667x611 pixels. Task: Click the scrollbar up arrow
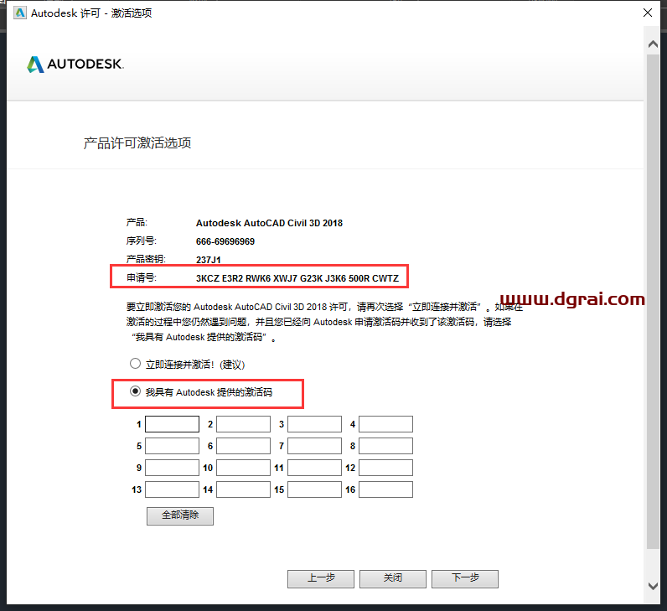[653, 44]
